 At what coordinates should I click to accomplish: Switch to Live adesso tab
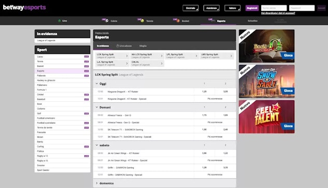124,46
